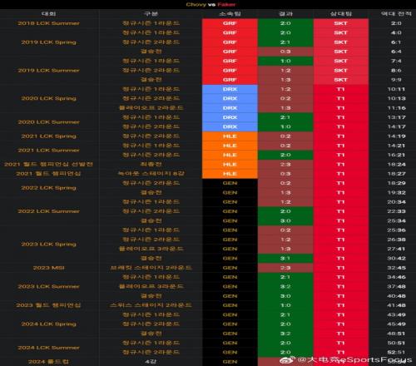
Task: Click the all-time record value '6:1'
Action: coord(396,42)
